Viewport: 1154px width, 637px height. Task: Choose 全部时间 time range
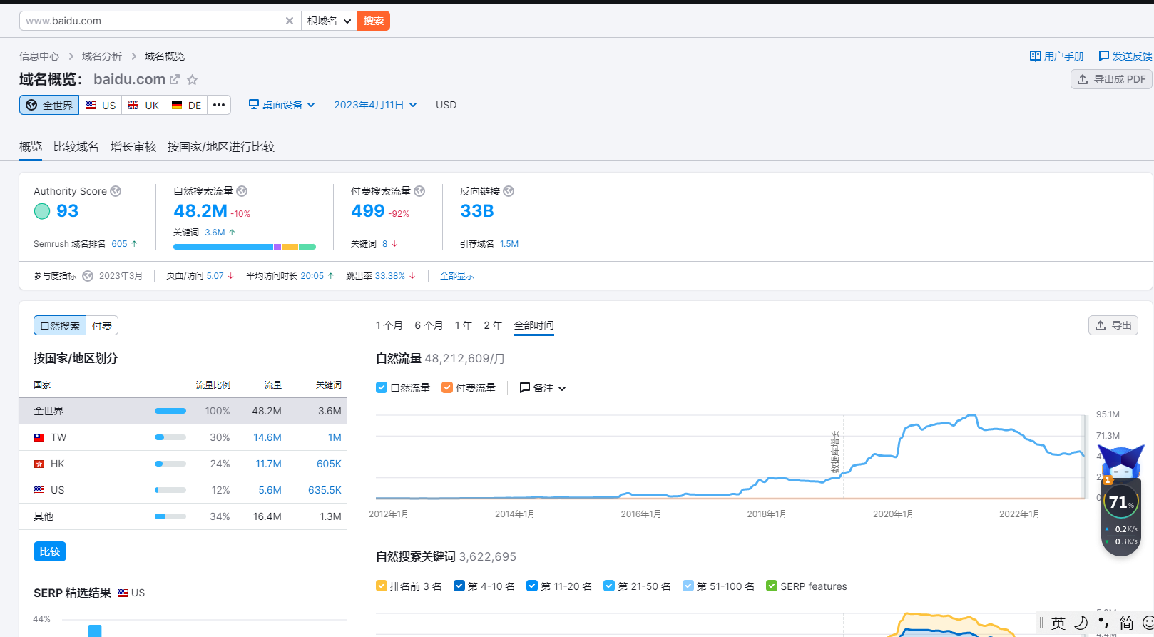coord(534,325)
